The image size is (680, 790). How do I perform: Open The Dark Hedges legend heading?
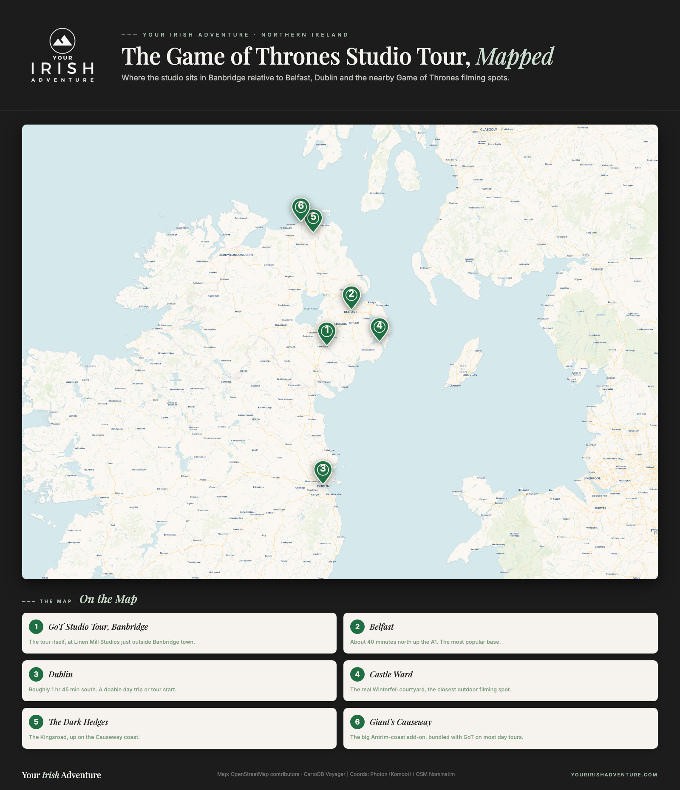click(78, 722)
